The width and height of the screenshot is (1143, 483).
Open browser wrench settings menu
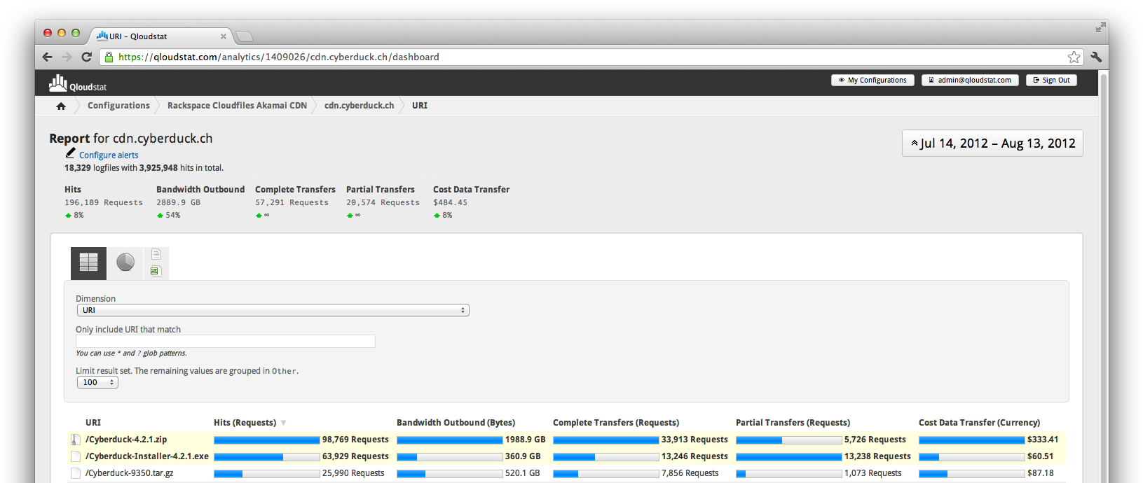tap(1096, 57)
